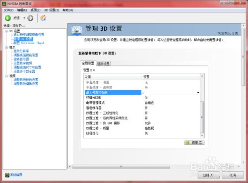Screen dimensions: 248x183
Task: Open 通过预览调整图像设置 in task tree
Action: coord(29,35)
